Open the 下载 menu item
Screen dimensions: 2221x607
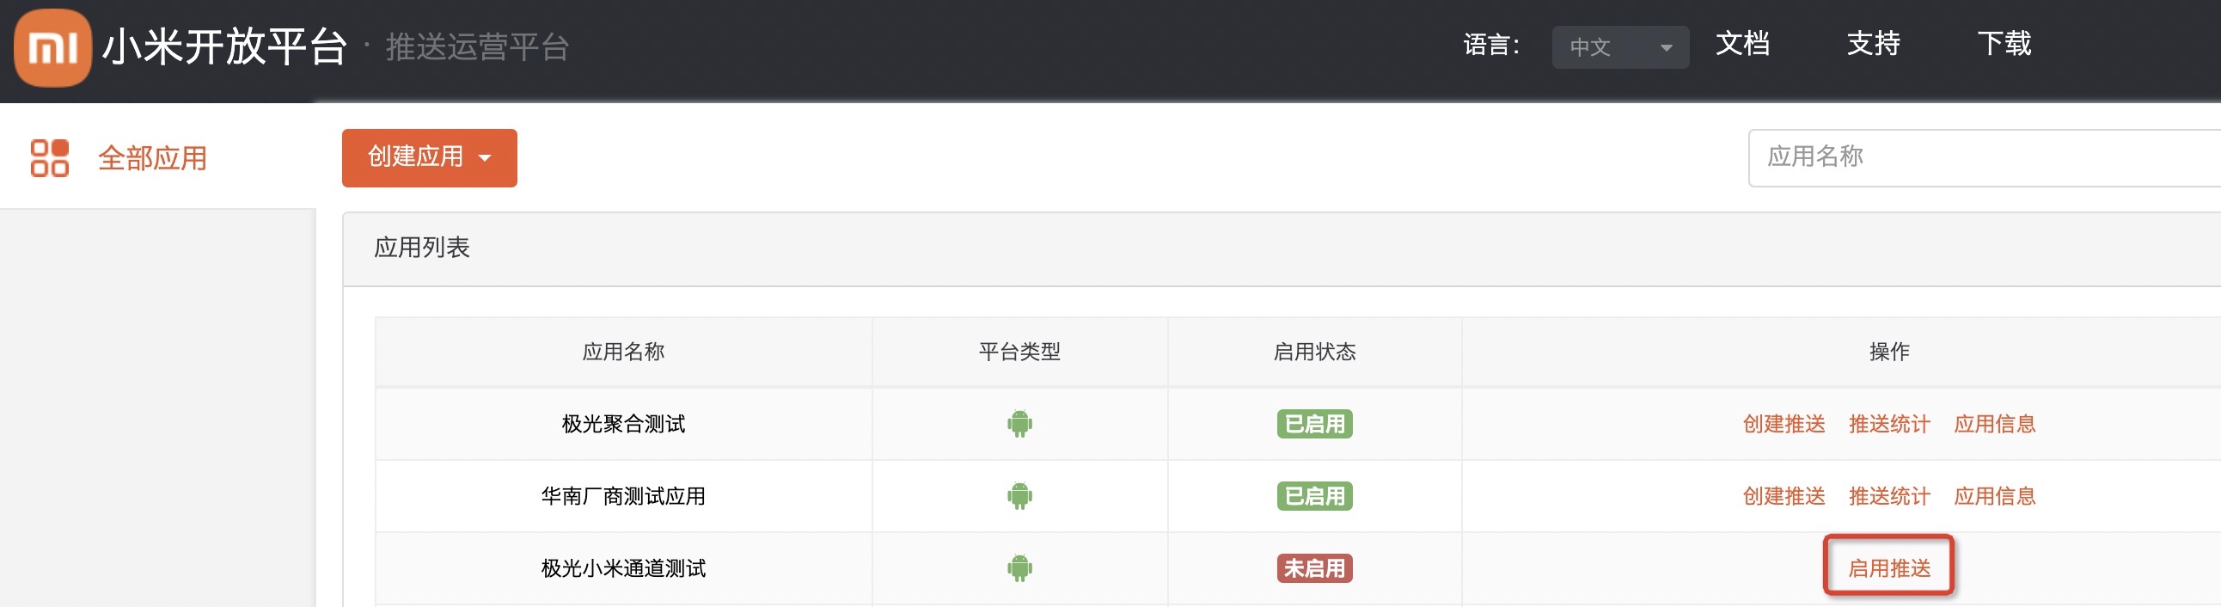point(2004,44)
